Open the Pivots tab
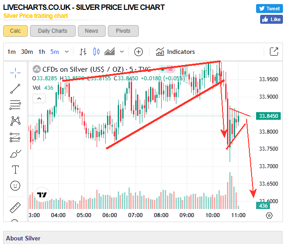291x244 pixels. pos(123,31)
